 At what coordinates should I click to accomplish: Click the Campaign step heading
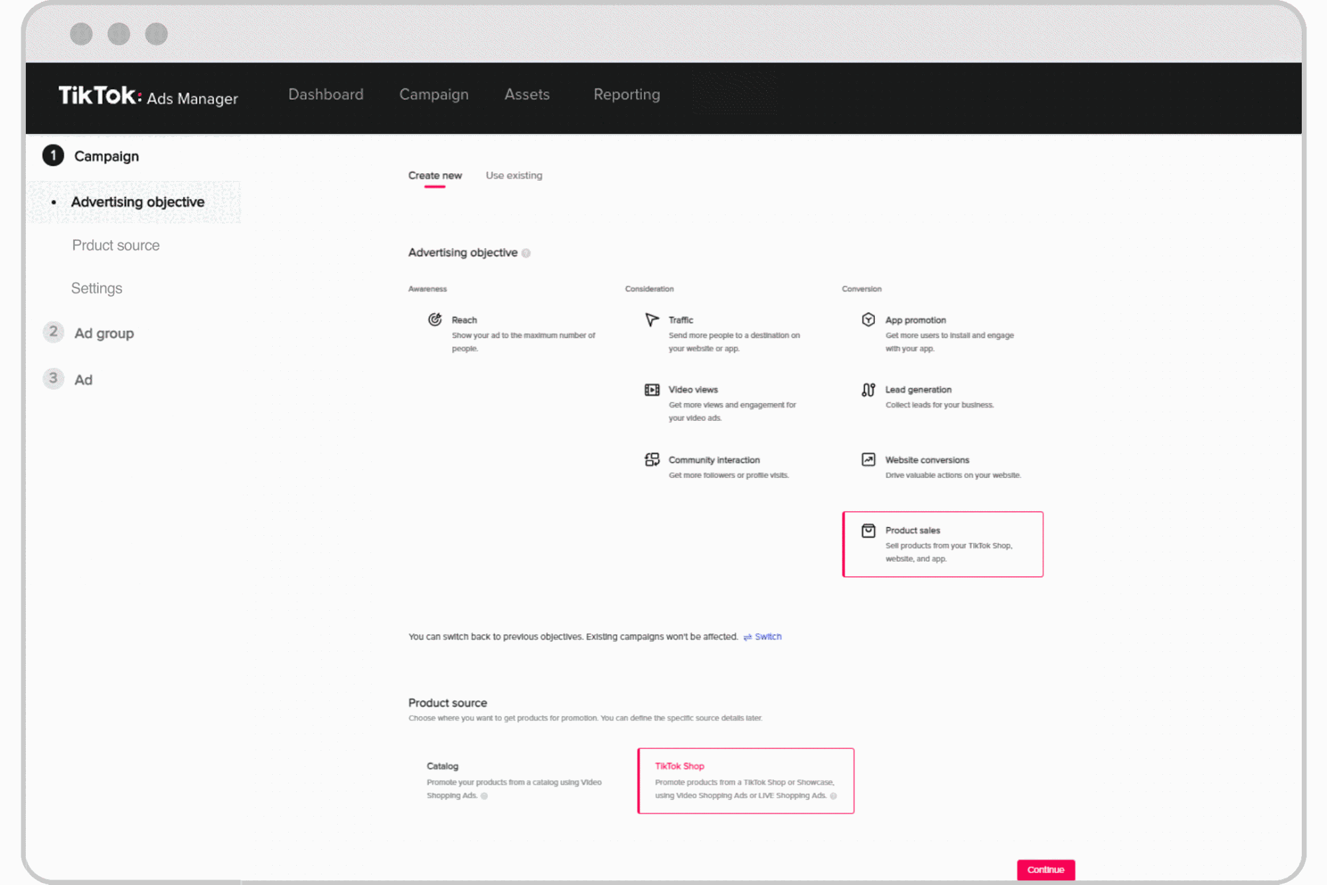(106, 157)
